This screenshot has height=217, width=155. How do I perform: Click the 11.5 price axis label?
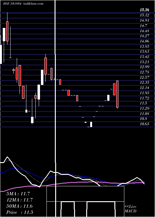(144, 103)
